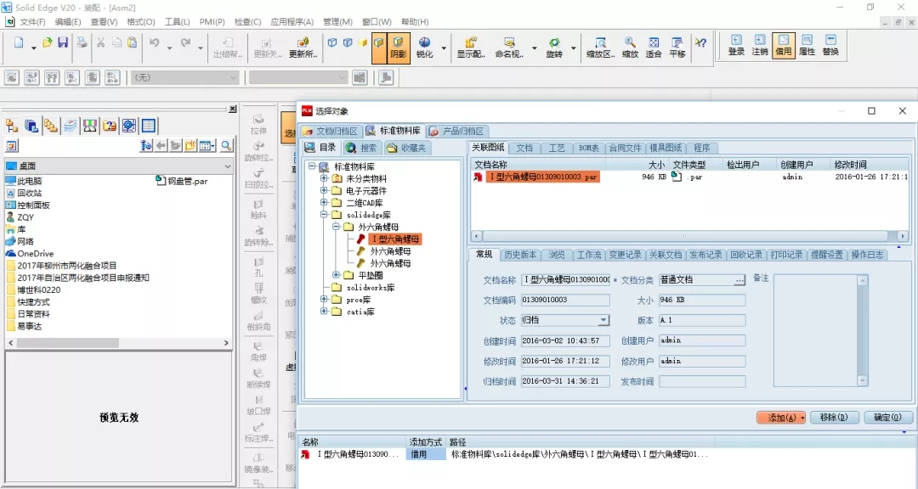This screenshot has width=918, height=489.
Task: Select the 缩放区域 zoom area tool
Action: click(x=600, y=47)
